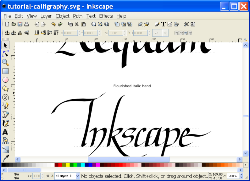The width and height of the screenshot is (250, 181).
Task: Pick the black swatch at palette start
Action: pos(3,165)
